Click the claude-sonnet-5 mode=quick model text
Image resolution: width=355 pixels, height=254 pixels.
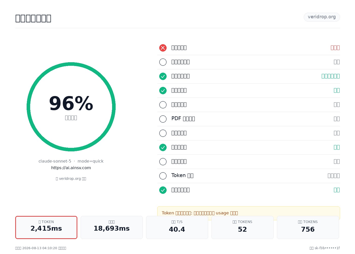(71, 161)
